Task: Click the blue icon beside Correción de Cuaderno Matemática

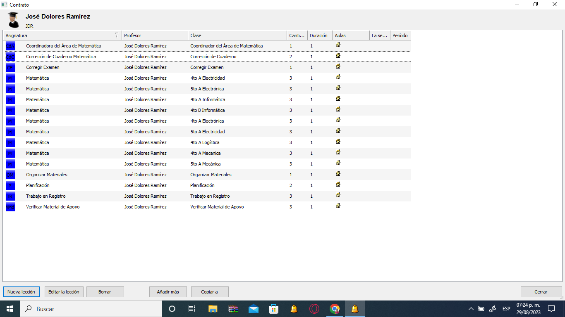Action: [10, 57]
